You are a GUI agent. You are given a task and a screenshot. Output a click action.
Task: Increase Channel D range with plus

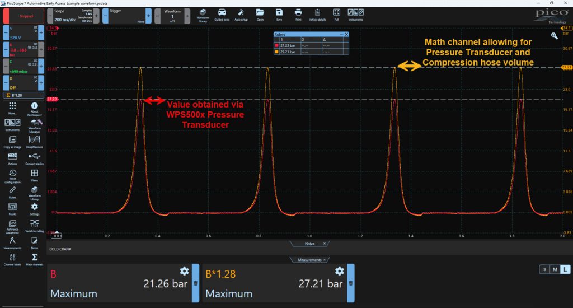coord(41,83)
